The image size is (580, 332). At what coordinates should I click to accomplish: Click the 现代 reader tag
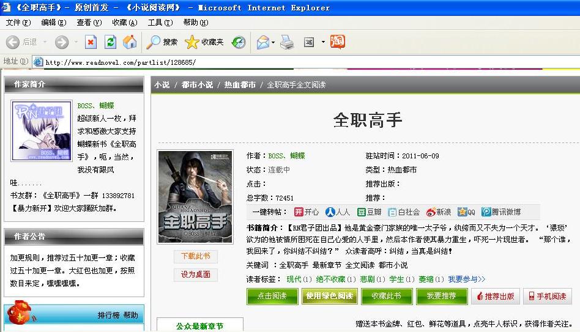click(x=294, y=279)
